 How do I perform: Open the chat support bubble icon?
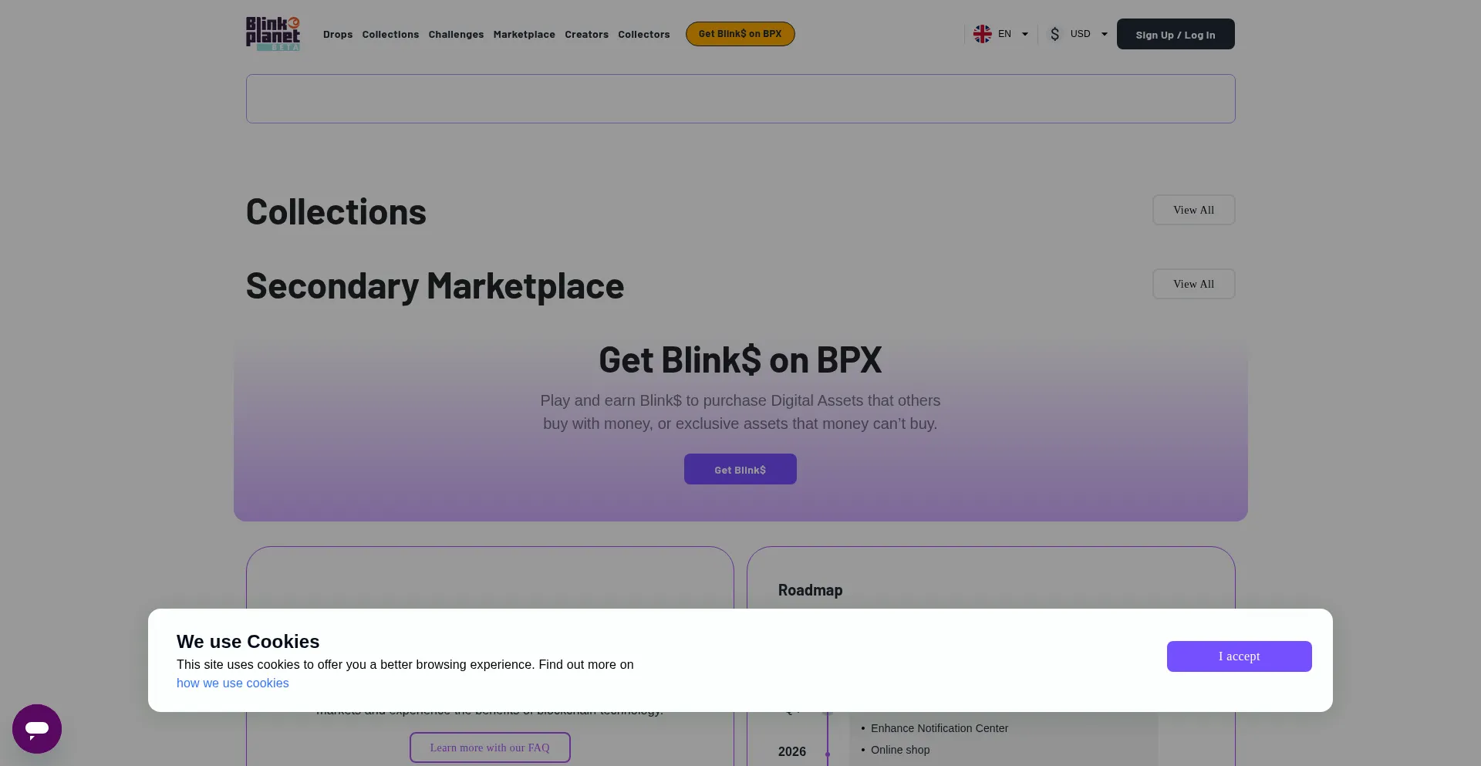(x=37, y=729)
